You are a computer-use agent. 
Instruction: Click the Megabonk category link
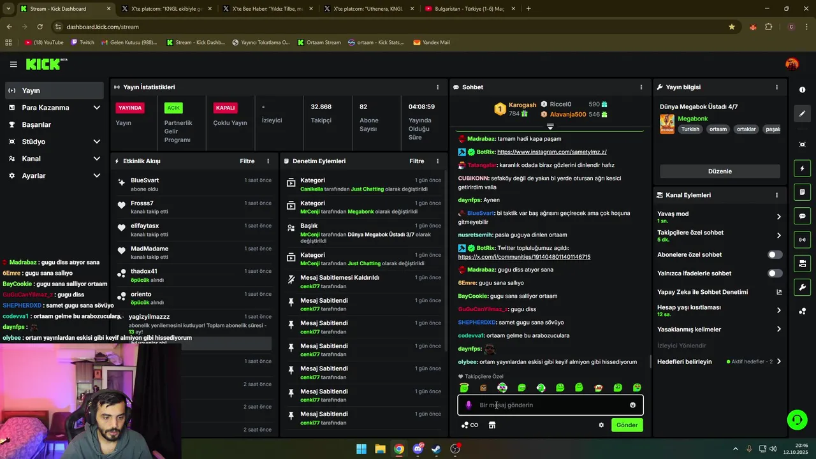[x=692, y=119]
